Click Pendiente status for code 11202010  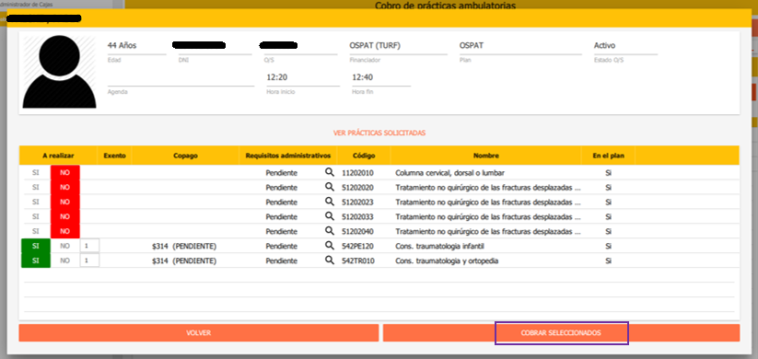[281, 172]
